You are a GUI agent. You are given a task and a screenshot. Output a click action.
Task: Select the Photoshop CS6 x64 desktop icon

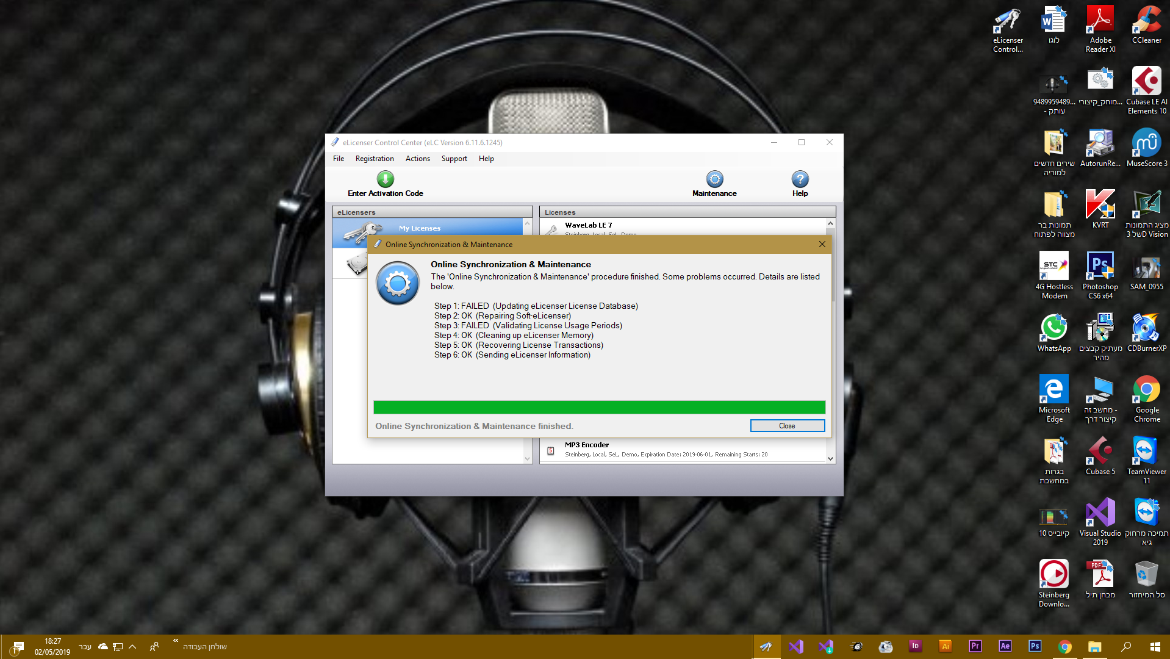tap(1100, 276)
